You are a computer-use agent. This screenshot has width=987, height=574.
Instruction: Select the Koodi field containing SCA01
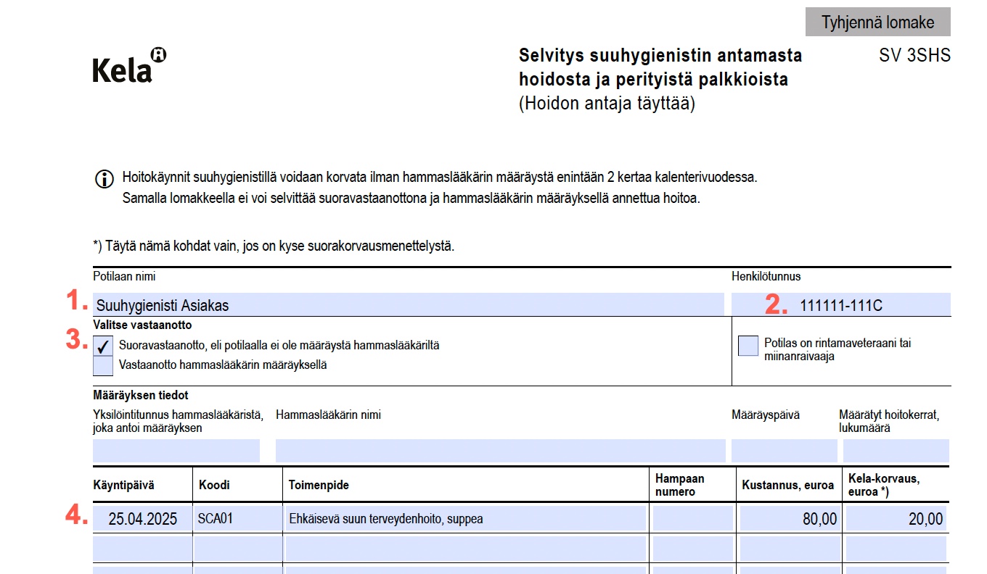pos(237,519)
